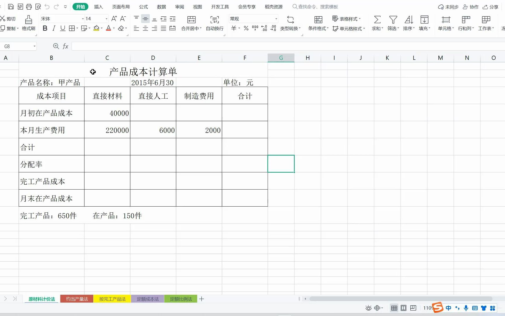Image resolution: width=505 pixels, height=316 pixels.
Task: Click the Redo arrow icon
Action: point(56,6)
